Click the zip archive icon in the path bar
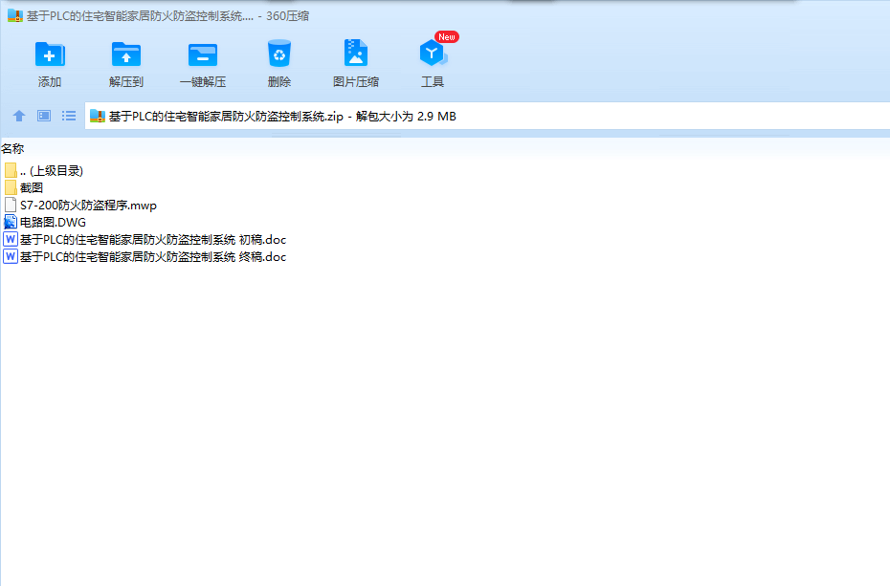Screen dimensions: 890x586 click(x=98, y=117)
